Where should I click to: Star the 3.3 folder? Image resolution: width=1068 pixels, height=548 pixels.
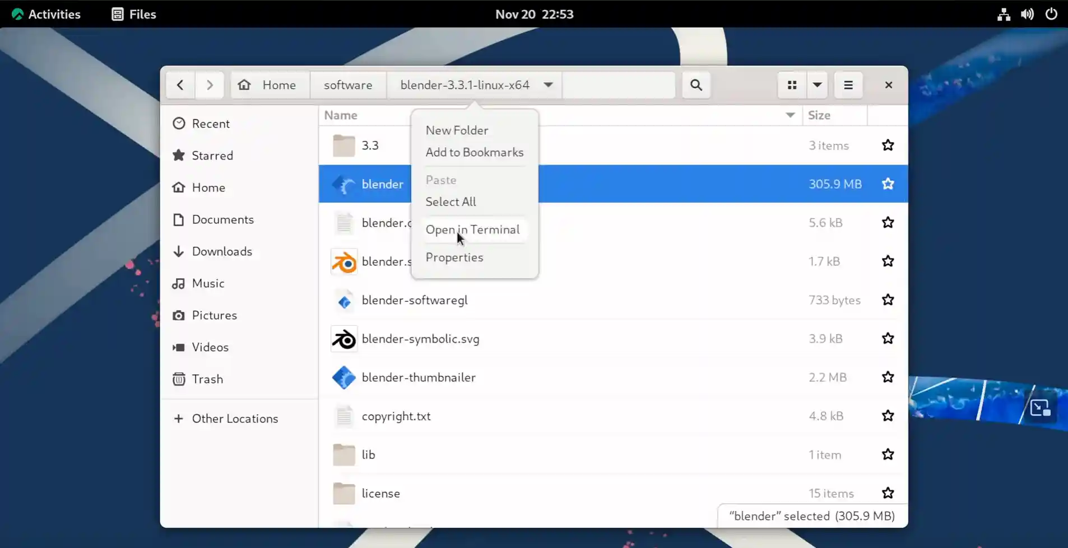[888, 146]
